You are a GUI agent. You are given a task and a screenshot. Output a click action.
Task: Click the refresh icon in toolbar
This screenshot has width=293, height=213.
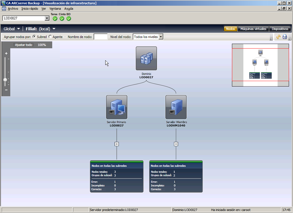278,37
